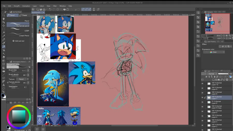Toggle the Texture density expand plus box
Image resolution: width=233 pixels, height=131 pixels.
8,82
